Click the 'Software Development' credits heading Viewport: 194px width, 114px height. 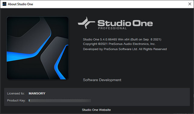click(x=102, y=80)
